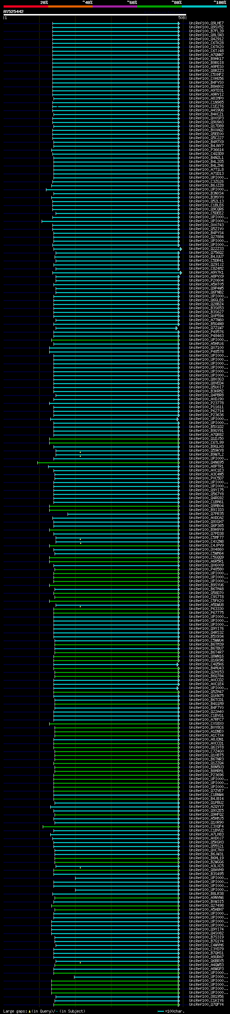This screenshot has width=230, height=1014.
Task: Click the cyan alignment bar for UniRef100_Q9LHE7
Action: tap(116, 23)
